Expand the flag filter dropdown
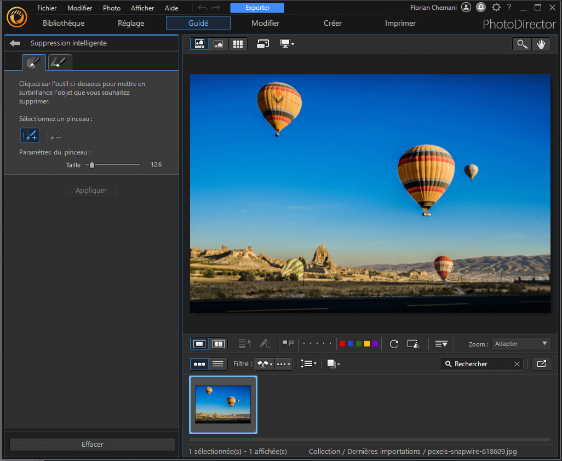 point(265,364)
